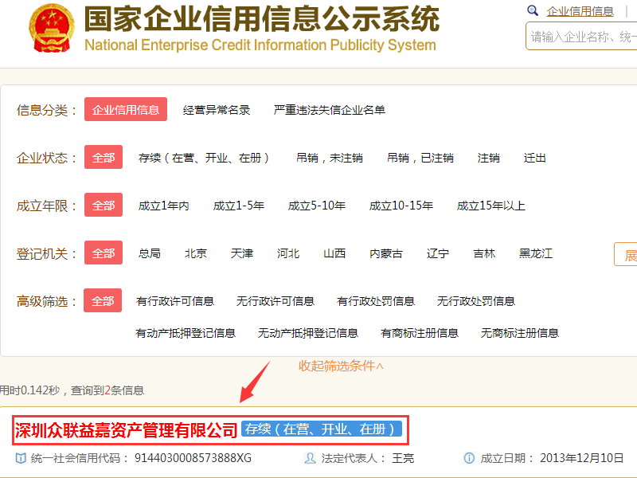The width and height of the screenshot is (637, 478).
Task: Focus the enterprise name search input
Action: [x=581, y=36]
